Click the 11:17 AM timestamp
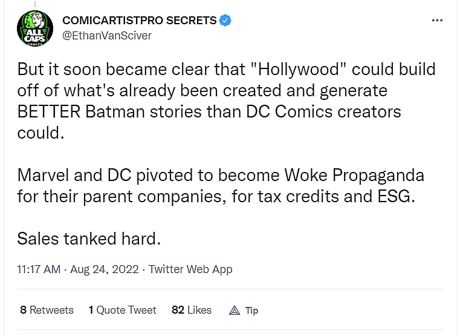 pos(38,269)
